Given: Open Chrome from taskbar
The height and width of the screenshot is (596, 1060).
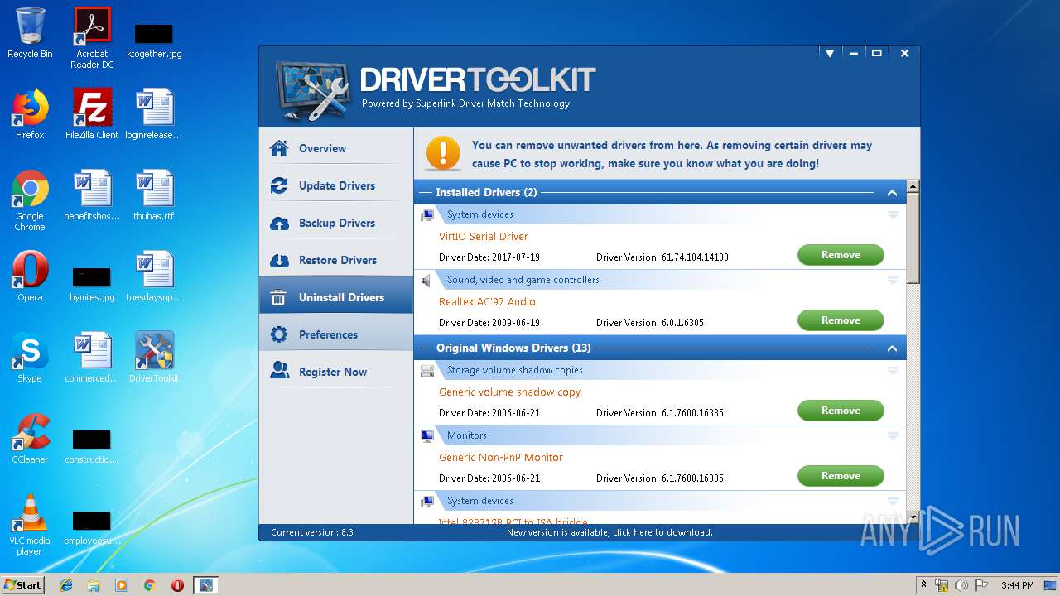Looking at the screenshot, I should pos(150,585).
